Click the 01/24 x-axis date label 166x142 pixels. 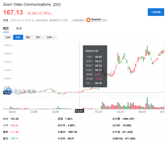(99, 112)
